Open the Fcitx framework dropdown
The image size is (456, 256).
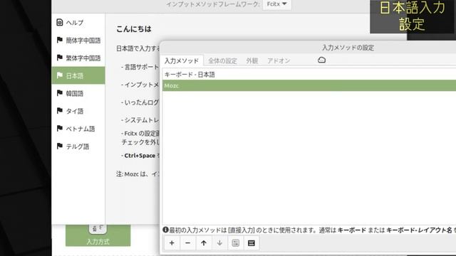point(277,4)
